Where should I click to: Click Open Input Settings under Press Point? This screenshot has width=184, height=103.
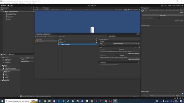pyautogui.click(x=134, y=54)
